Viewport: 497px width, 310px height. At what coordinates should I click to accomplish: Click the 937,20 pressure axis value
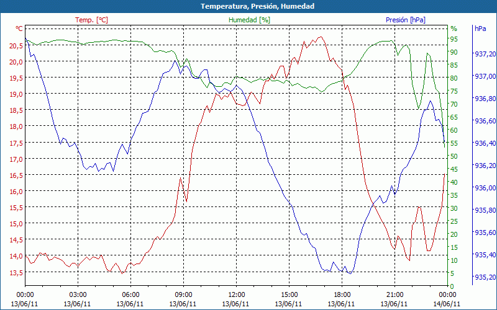tap(485, 54)
